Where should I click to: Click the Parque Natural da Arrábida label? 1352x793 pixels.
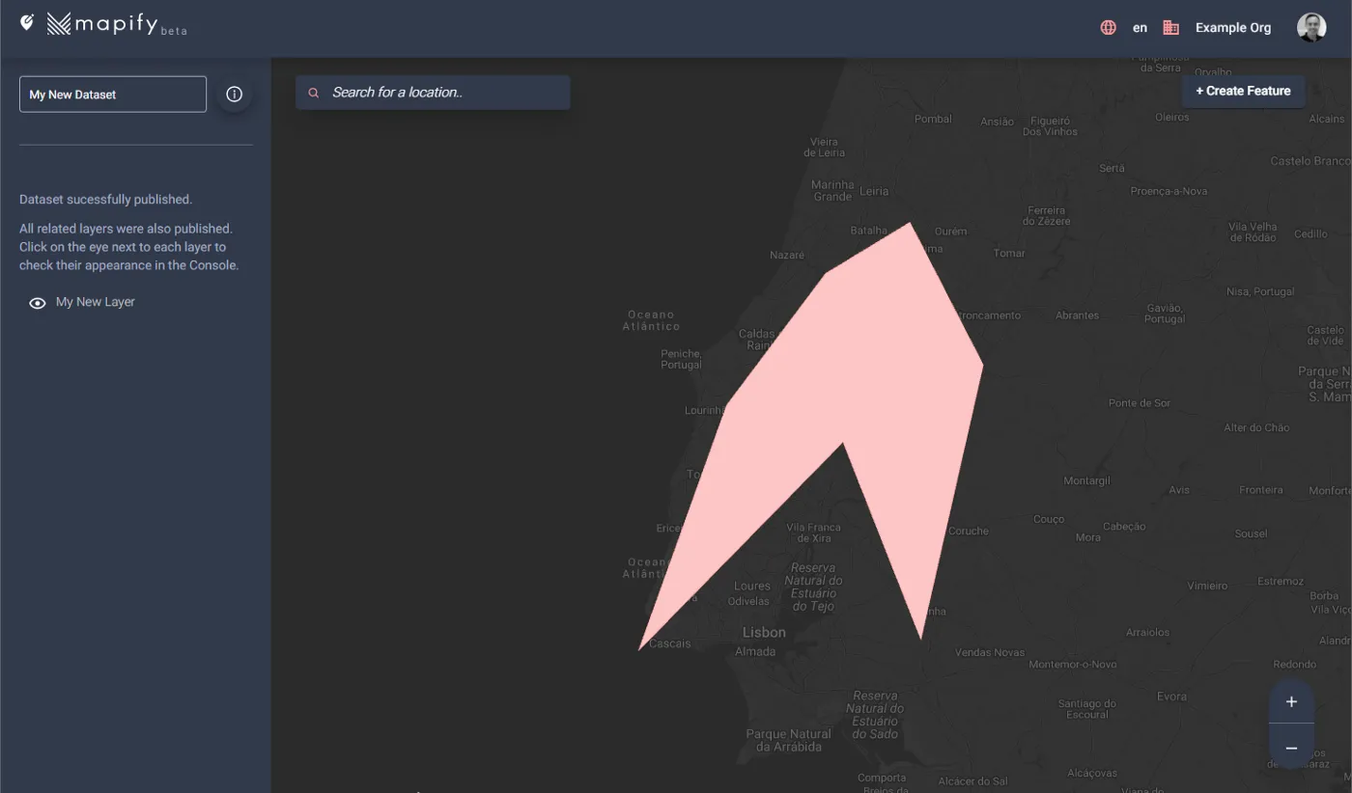[789, 740]
